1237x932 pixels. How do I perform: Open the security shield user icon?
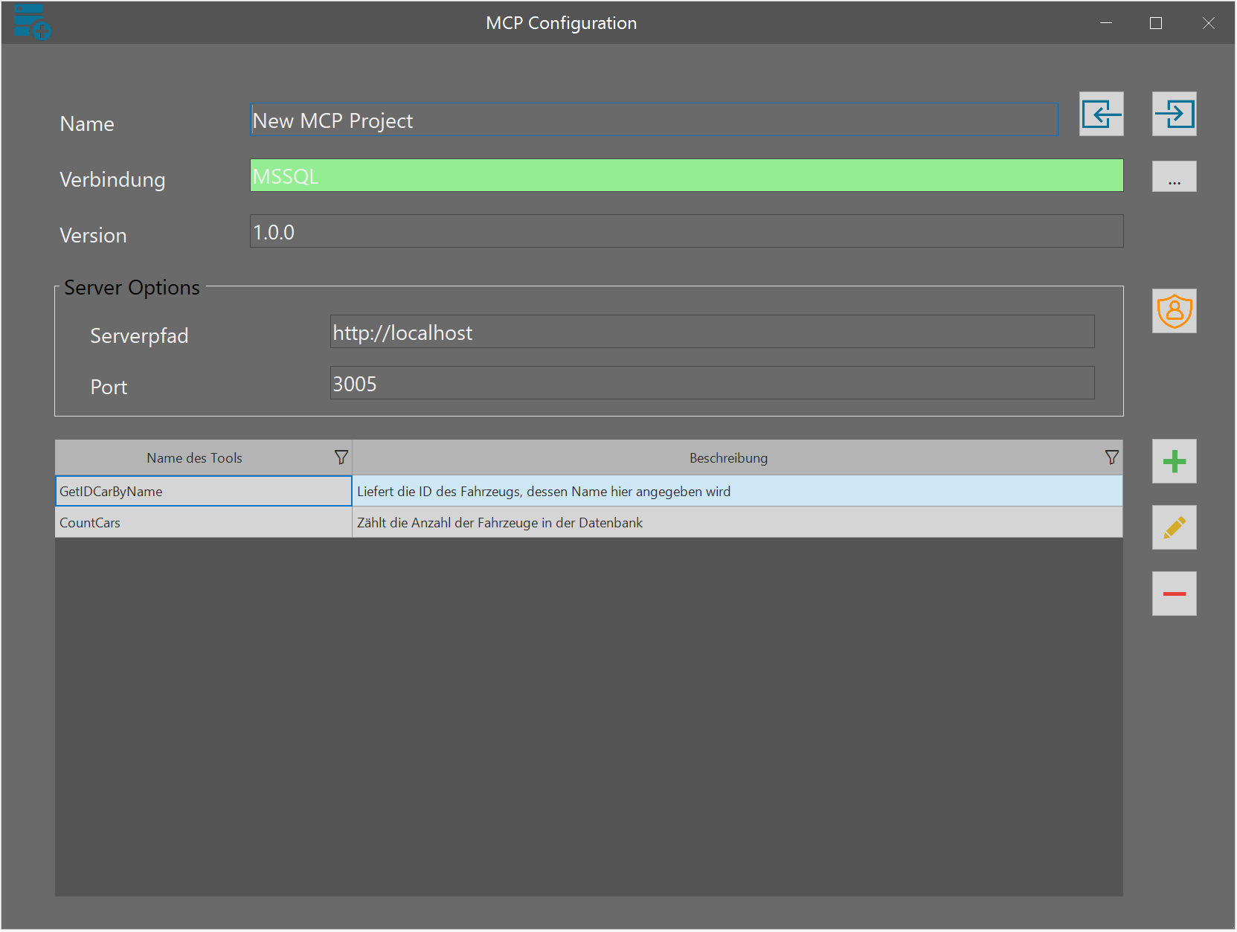(x=1174, y=311)
